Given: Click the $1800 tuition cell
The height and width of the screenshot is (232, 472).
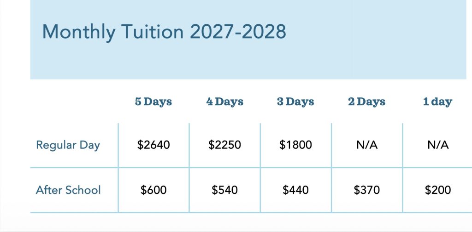Looking at the screenshot, I should click(x=295, y=145).
